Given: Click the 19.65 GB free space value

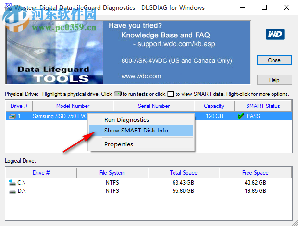Looking at the screenshot, I should 255,191.
